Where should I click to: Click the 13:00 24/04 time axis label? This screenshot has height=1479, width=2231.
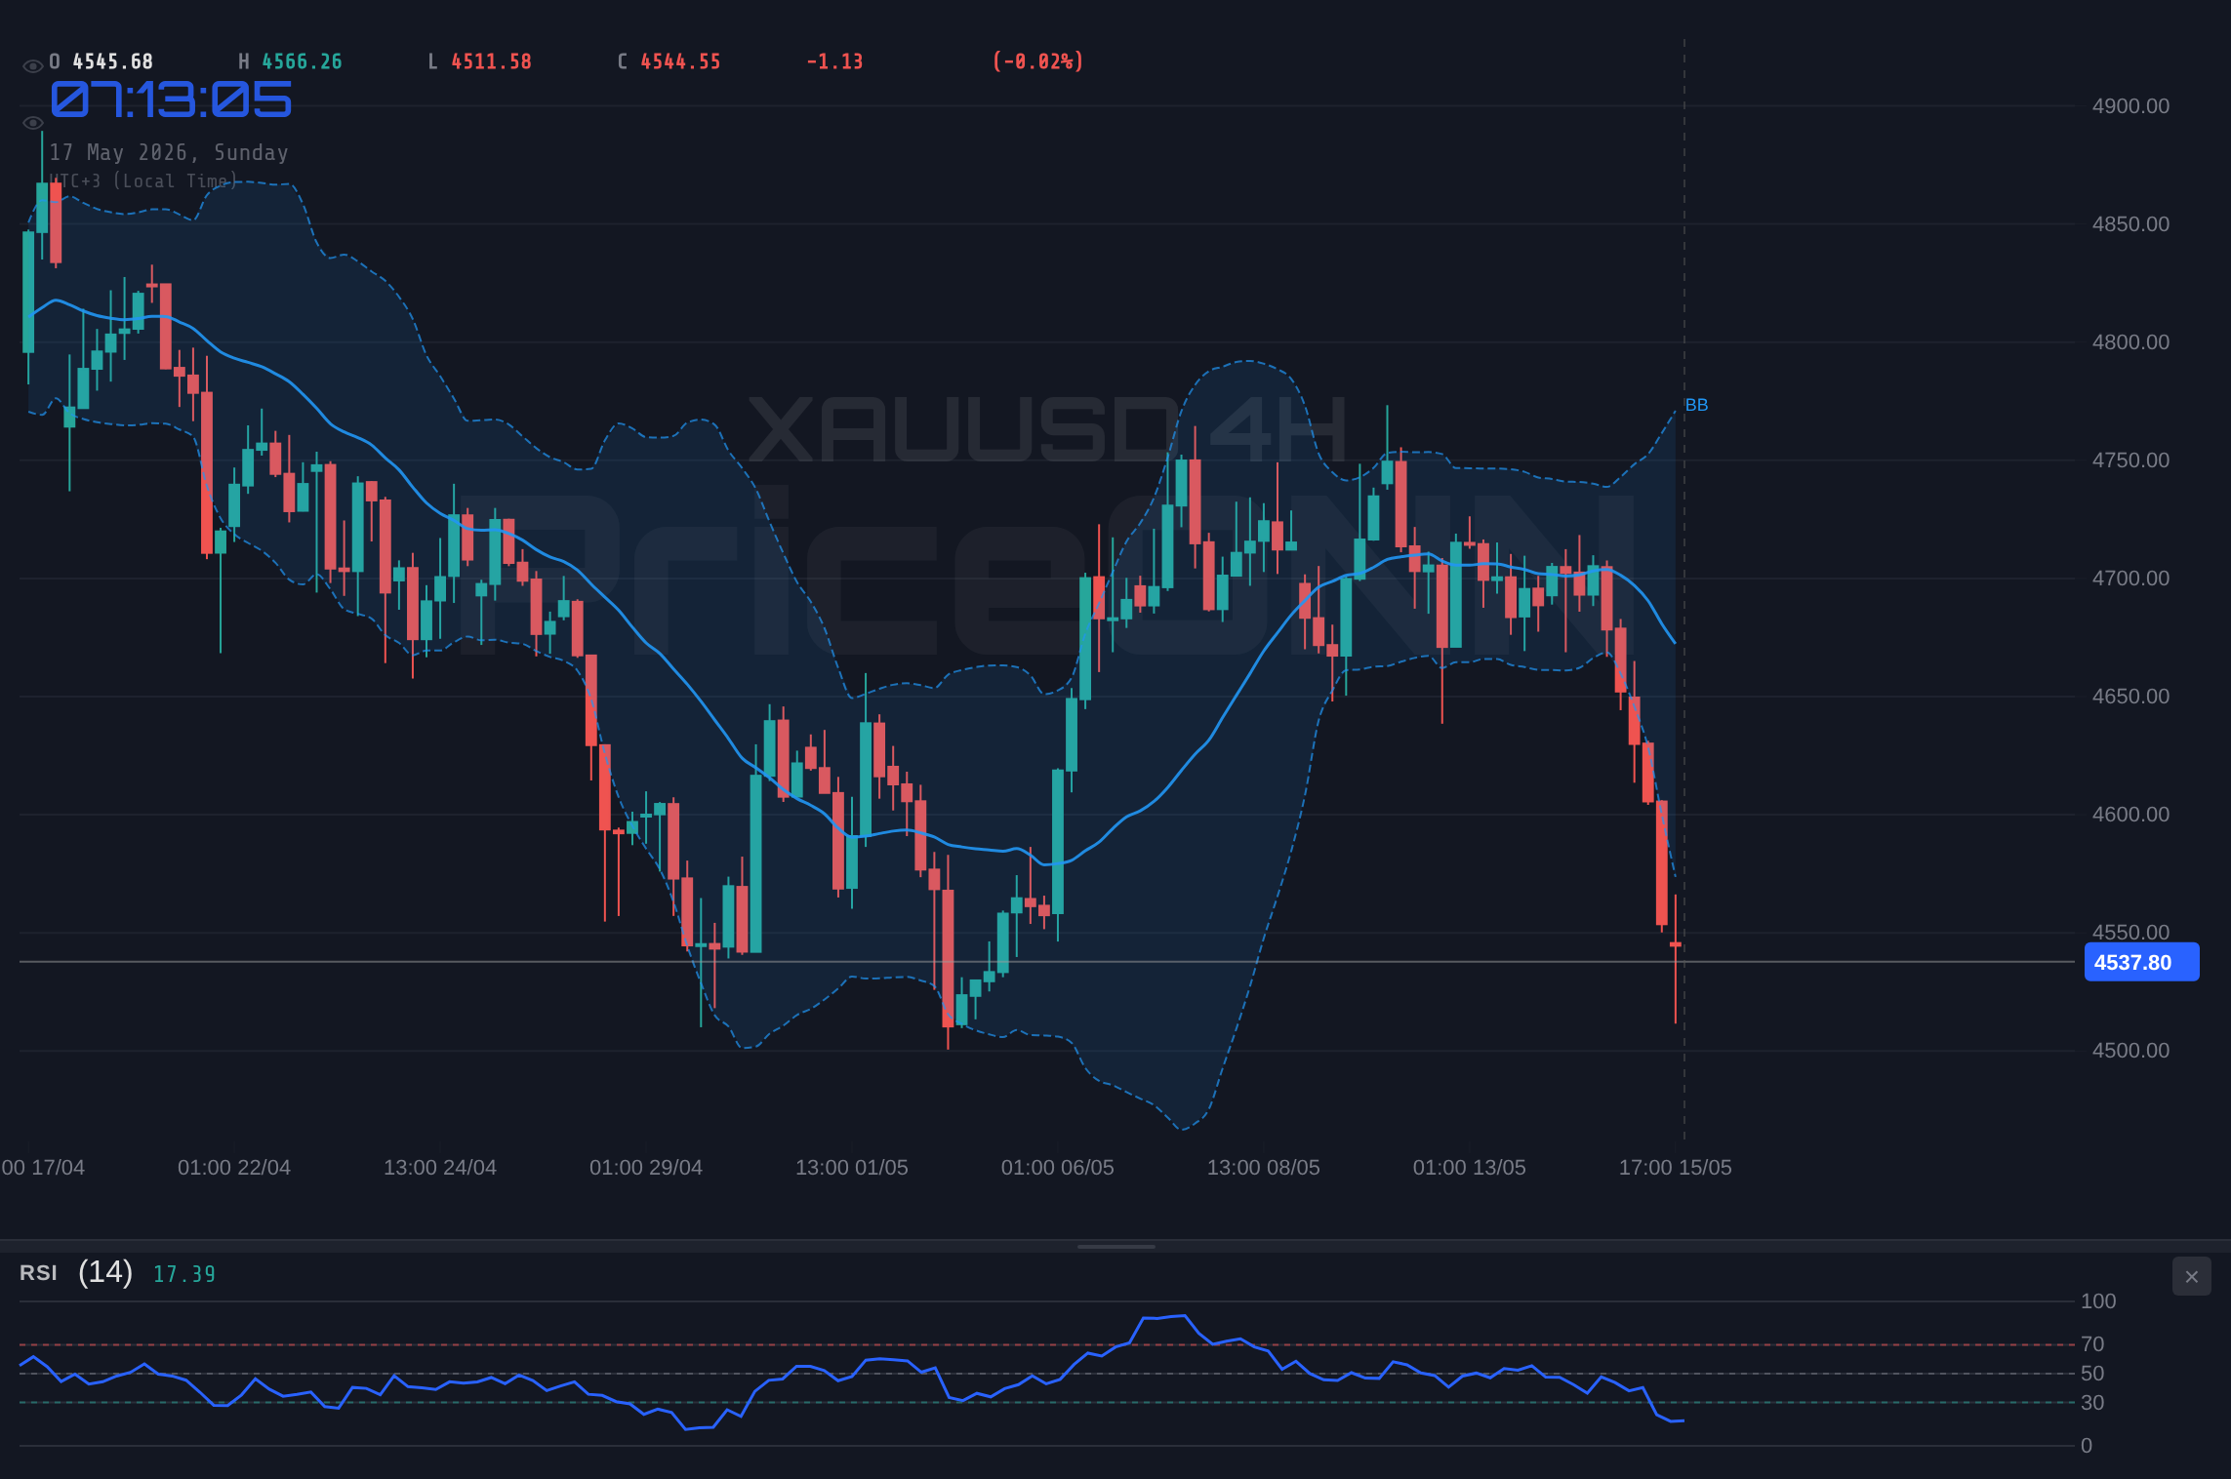[x=440, y=1168]
